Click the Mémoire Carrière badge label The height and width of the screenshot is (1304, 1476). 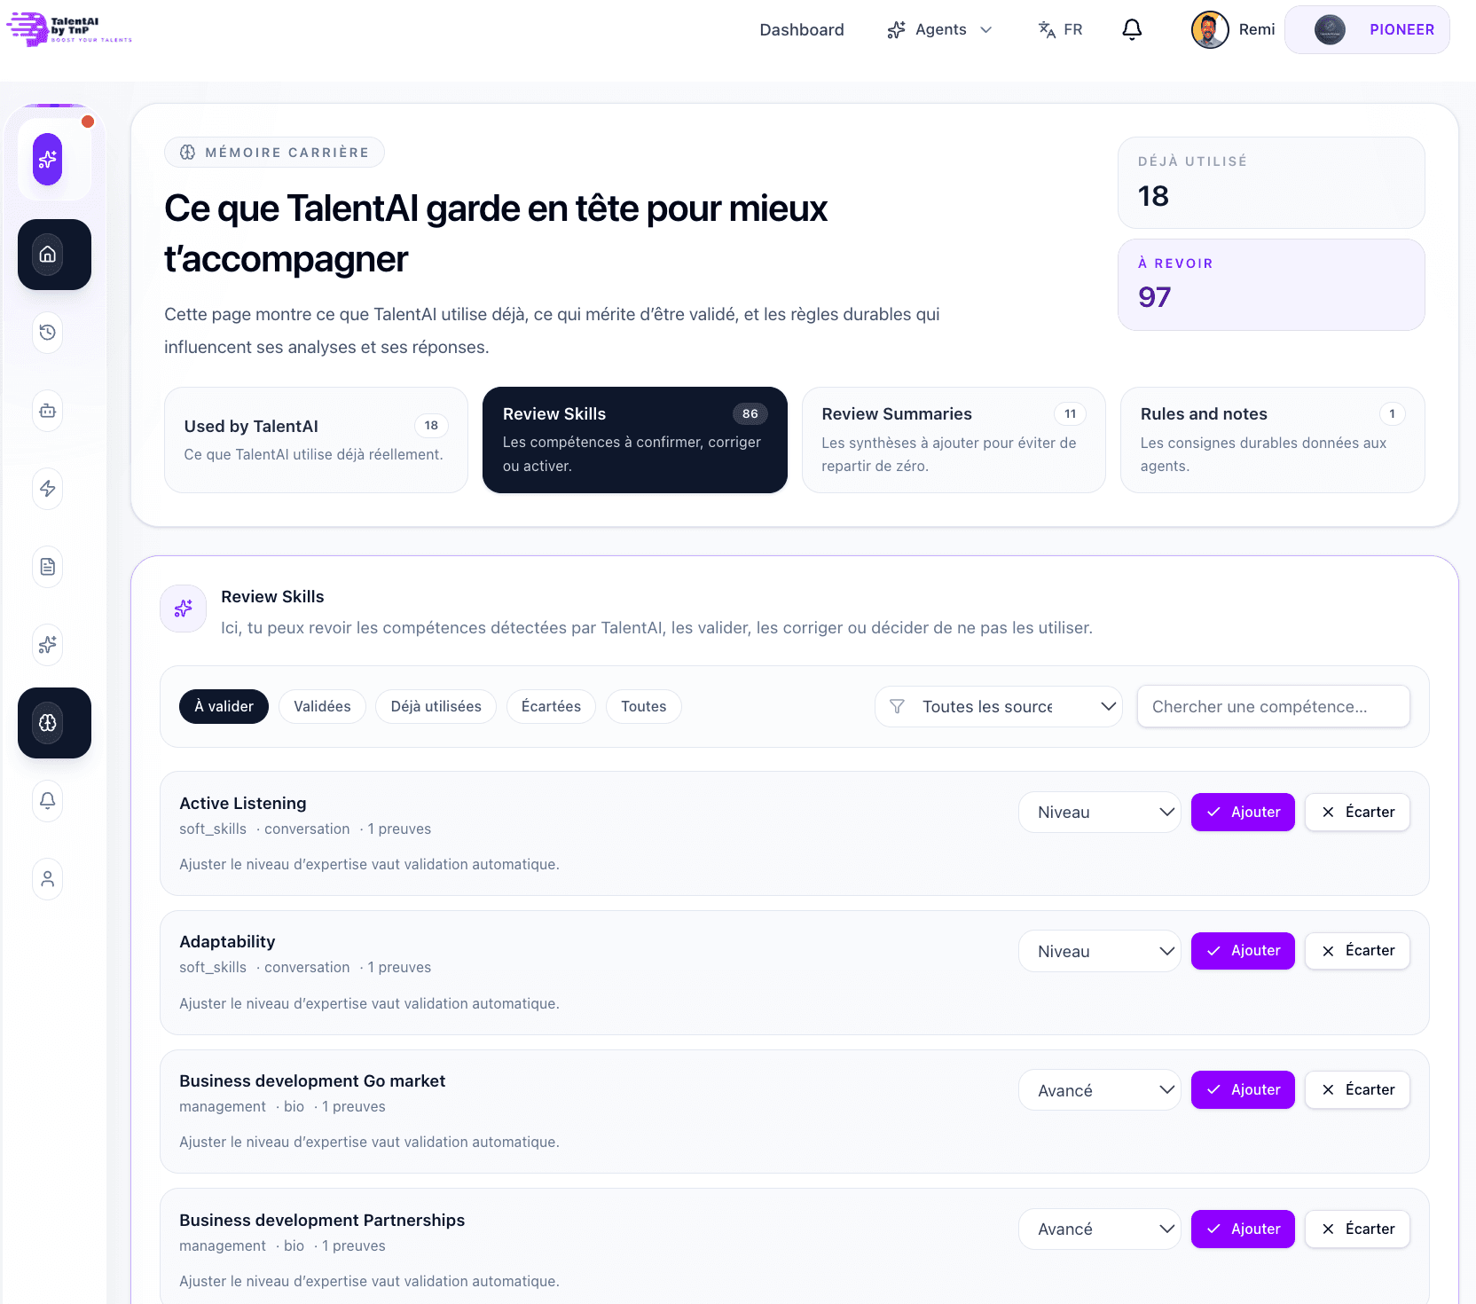click(x=287, y=153)
